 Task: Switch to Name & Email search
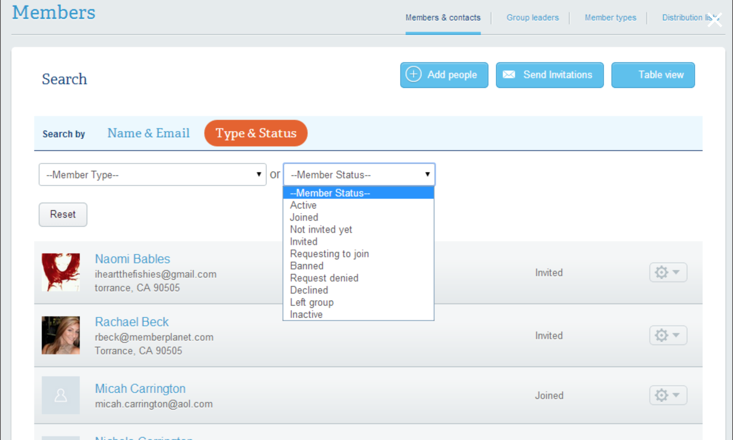148,133
